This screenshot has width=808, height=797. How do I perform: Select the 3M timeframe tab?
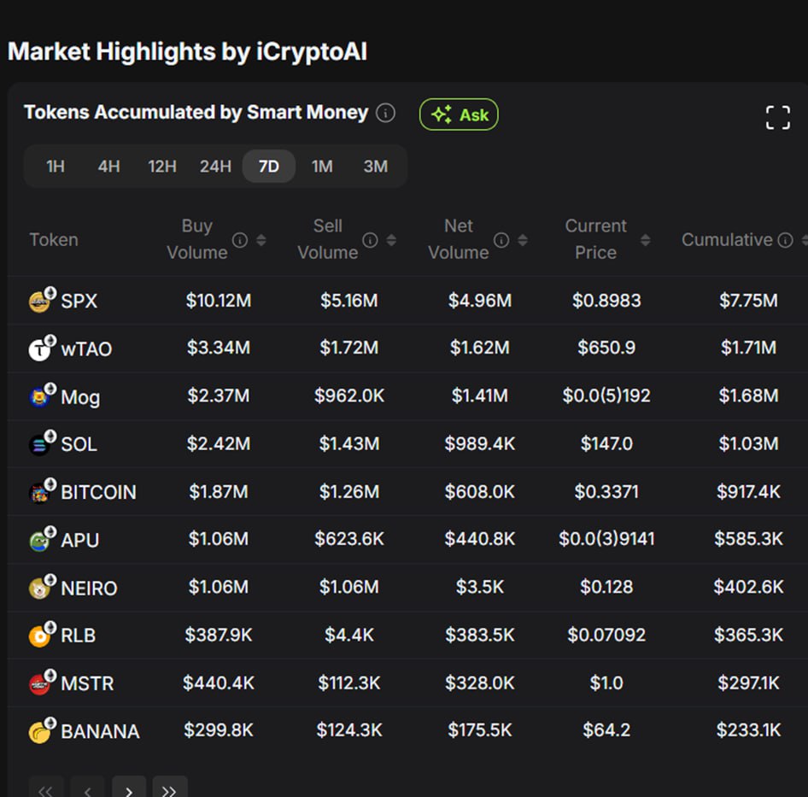pyautogui.click(x=376, y=167)
